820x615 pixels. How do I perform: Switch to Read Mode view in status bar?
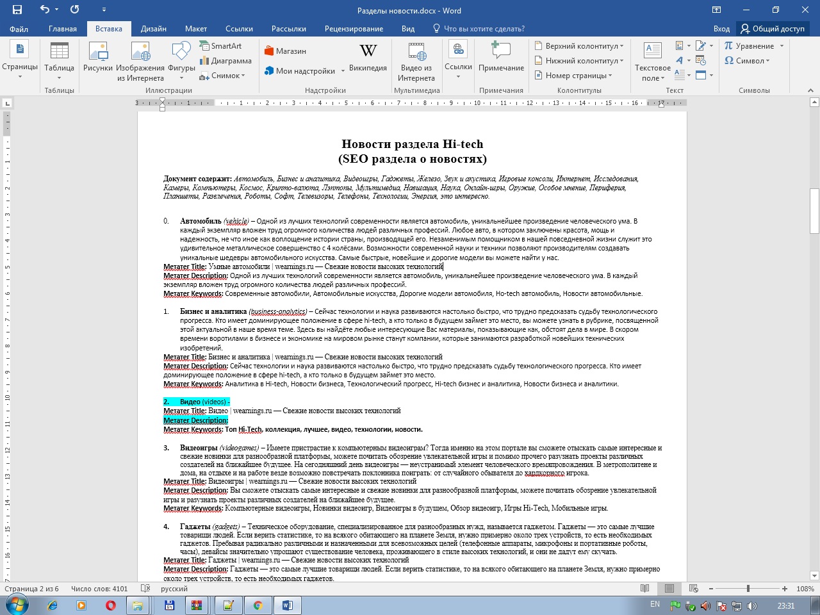click(x=645, y=589)
